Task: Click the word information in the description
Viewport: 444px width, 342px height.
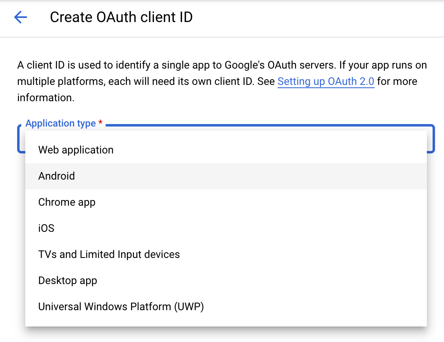Action: point(46,98)
